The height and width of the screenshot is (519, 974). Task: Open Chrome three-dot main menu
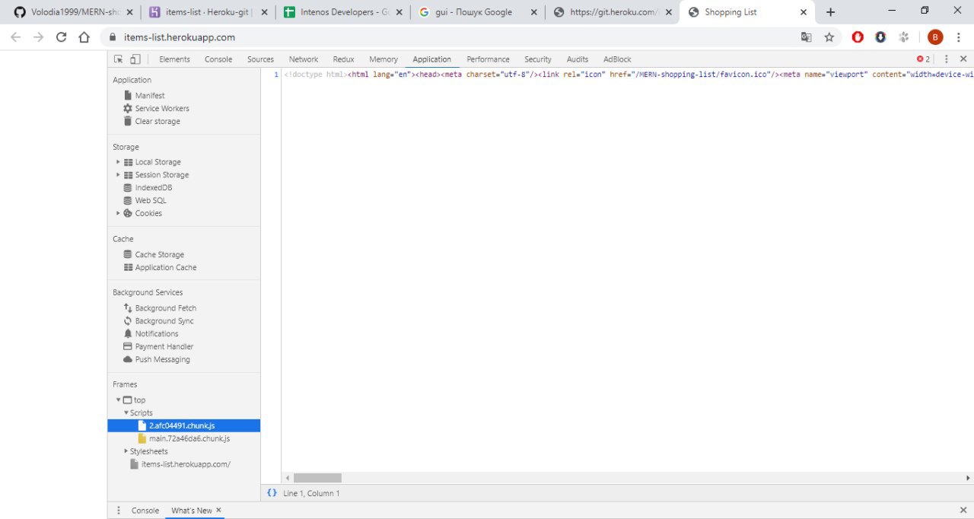click(959, 37)
